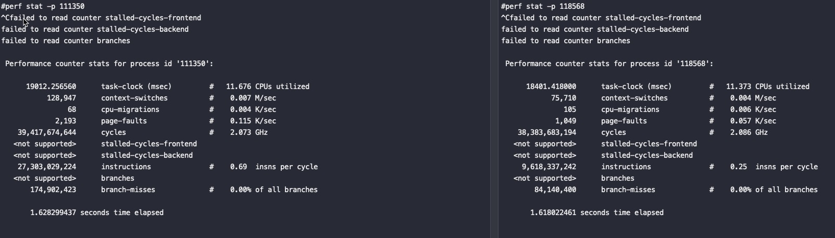
Task: Click the left pane 'perf stat -p 111350' command
Action: click(x=43, y=6)
